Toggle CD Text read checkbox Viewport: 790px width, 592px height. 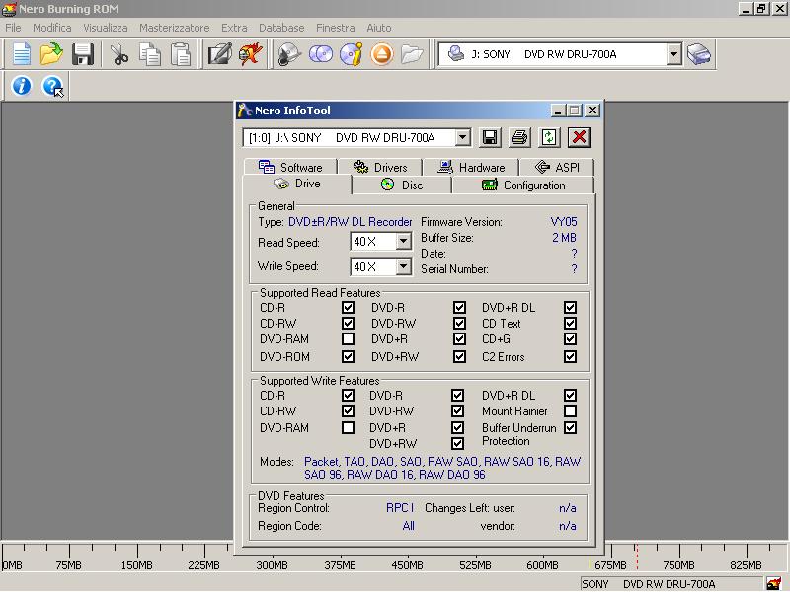(570, 324)
